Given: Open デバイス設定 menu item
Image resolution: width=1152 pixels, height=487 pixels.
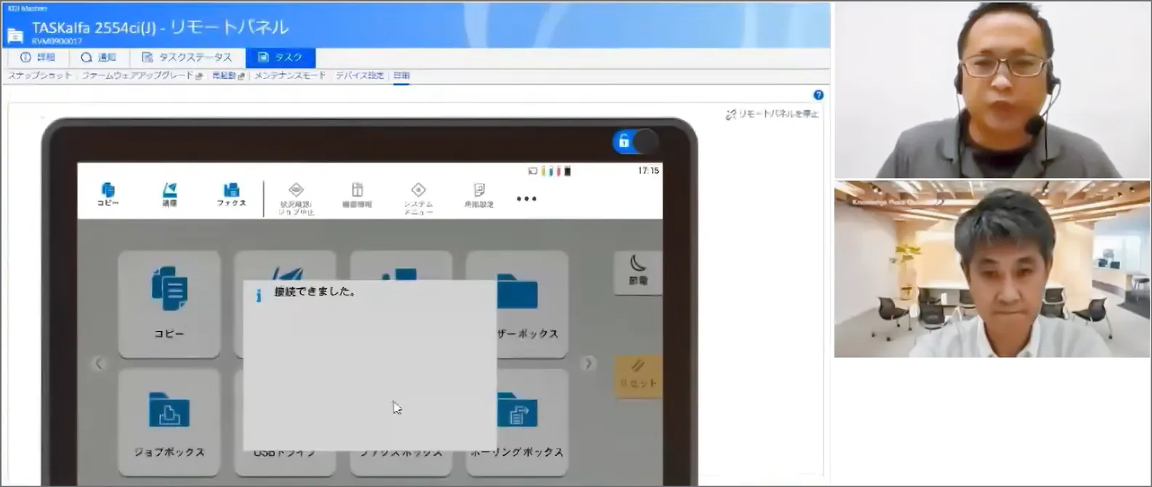Looking at the screenshot, I should (x=360, y=75).
